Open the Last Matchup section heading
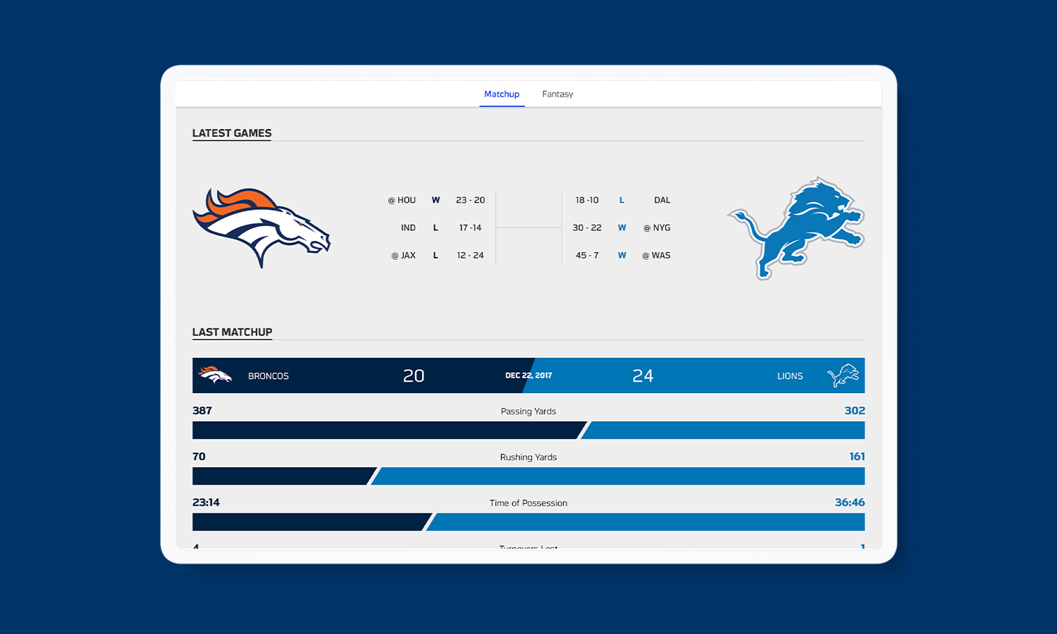The width and height of the screenshot is (1057, 634). (232, 332)
